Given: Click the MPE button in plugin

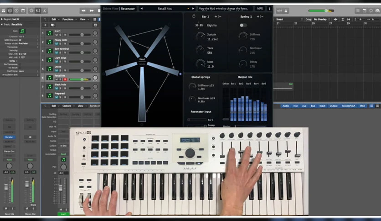Looking at the screenshot, I should [260, 9].
